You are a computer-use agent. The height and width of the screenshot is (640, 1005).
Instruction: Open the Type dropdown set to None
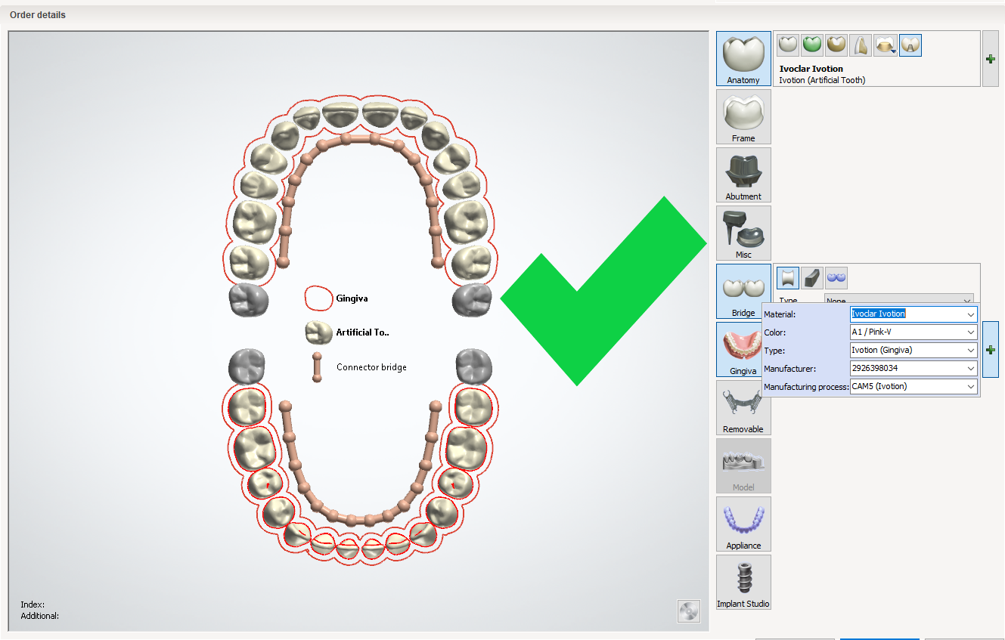click(x=899, y=300)
